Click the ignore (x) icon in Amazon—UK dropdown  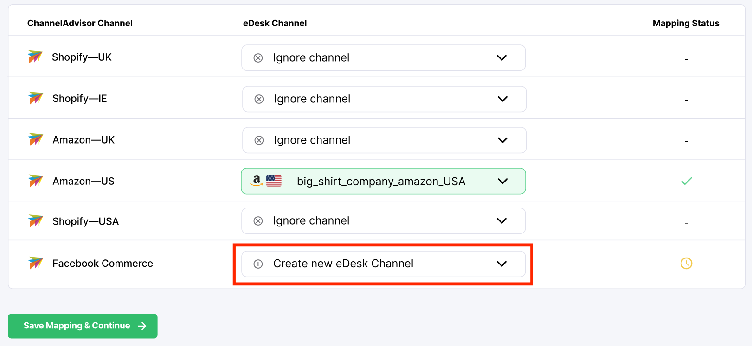(x=259, y=140)
